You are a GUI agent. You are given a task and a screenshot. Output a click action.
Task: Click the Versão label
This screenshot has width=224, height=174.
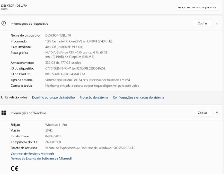pos(15,130)
